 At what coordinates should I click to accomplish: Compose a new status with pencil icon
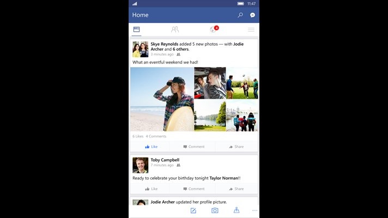pos(193,210)
